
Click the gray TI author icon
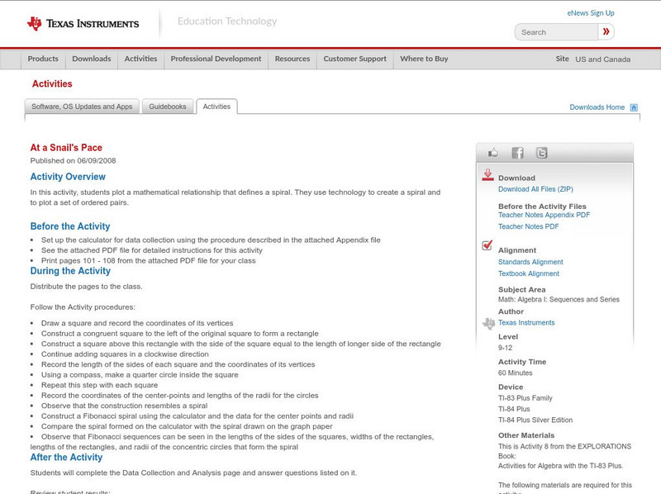click(488, 323)
